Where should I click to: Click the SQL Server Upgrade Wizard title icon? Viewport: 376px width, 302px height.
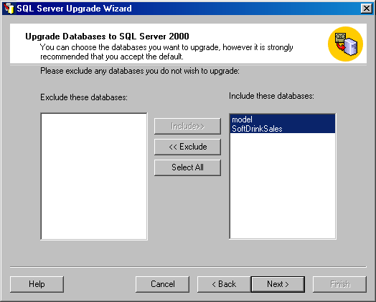point(9,9)
